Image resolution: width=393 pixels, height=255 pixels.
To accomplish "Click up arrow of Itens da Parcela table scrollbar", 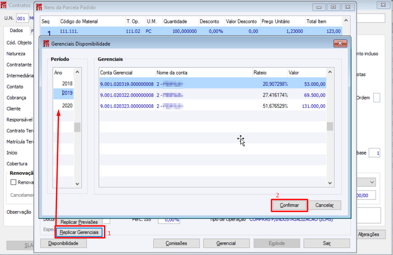I will 346,21.
